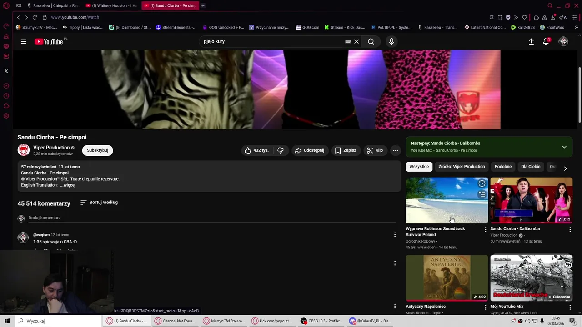Open a new browser tab with plus
Viewport: 582px width, 327px height.
(x=203, y=5)
